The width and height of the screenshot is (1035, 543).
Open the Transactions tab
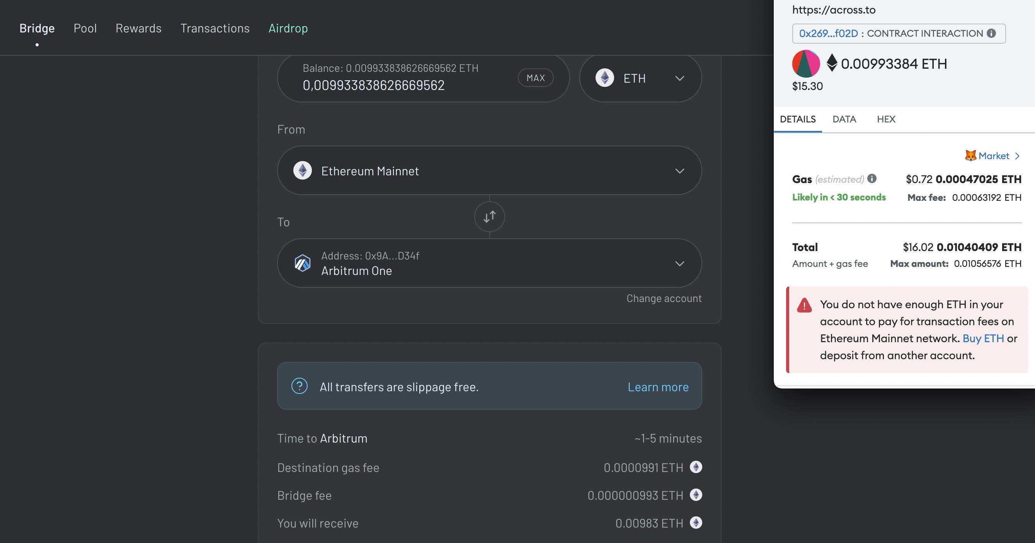click(x=215, y=28)
